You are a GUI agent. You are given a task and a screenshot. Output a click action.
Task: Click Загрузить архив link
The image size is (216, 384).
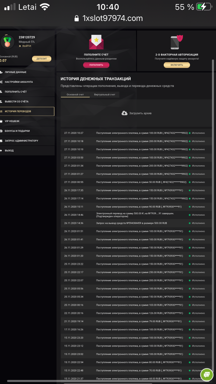140,113
